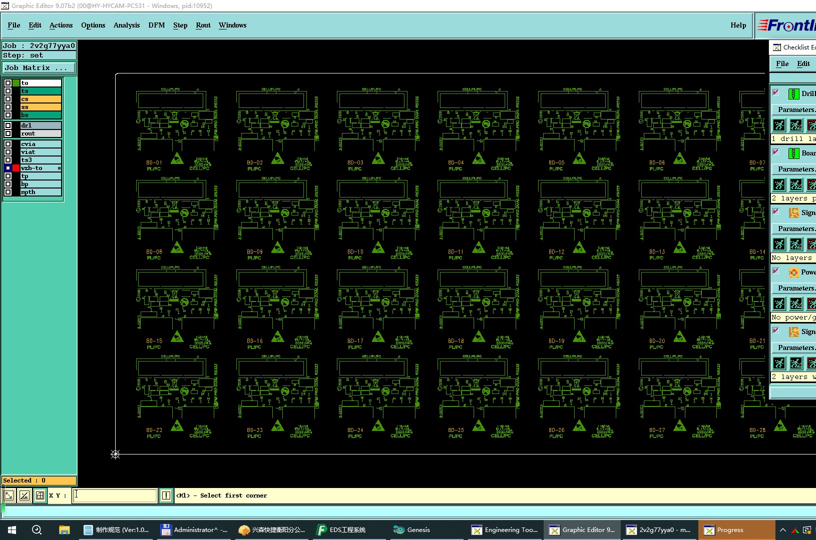This screenshot has height=540, width=816.
Task: Select the 'cvia' layer name
Action: [x=41, y=144]
